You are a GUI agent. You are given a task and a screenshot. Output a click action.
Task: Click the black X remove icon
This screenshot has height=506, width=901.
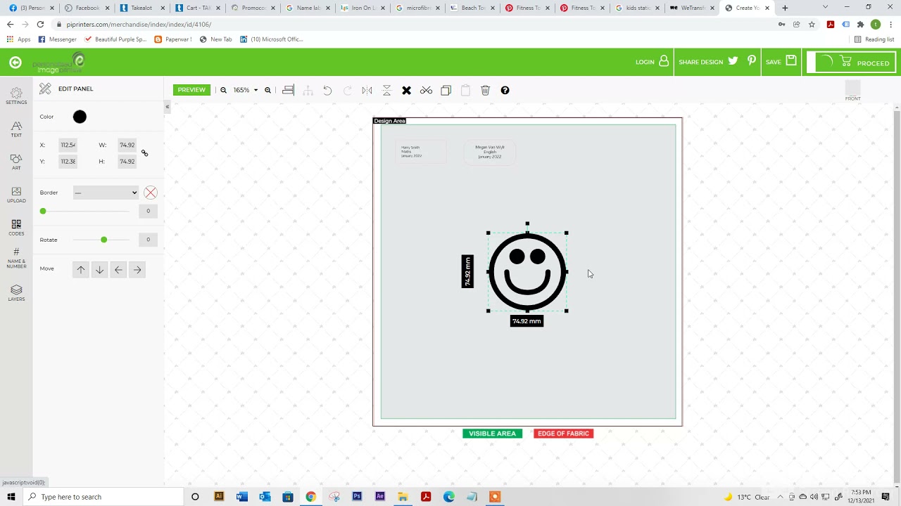click(406, 90)
